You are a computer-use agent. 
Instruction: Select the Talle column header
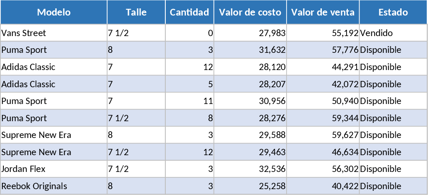[x=136, y=12]
